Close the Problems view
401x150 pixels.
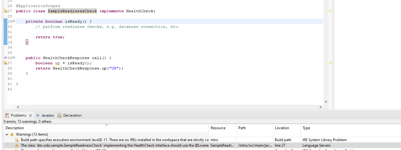tap(30, 115)
